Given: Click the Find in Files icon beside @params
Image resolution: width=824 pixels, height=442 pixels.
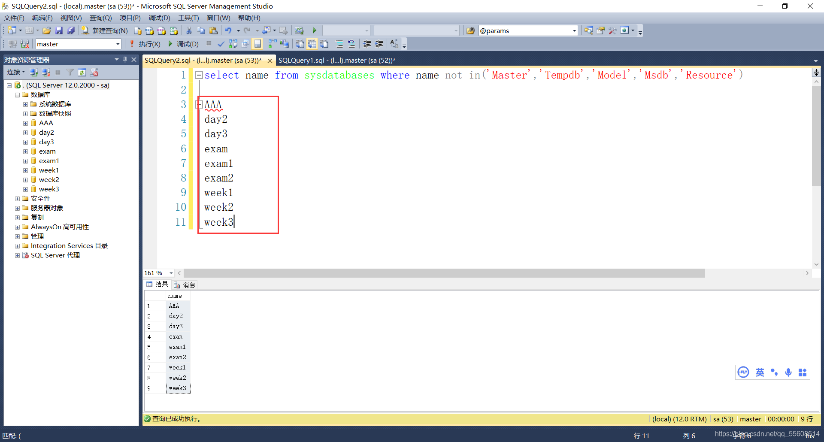Looking at the screenshot, I should click(471, 30).
